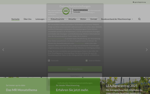Viewport: 150px width, 94px height.
Task: Click the search magnifier icon
Action: 139,19
